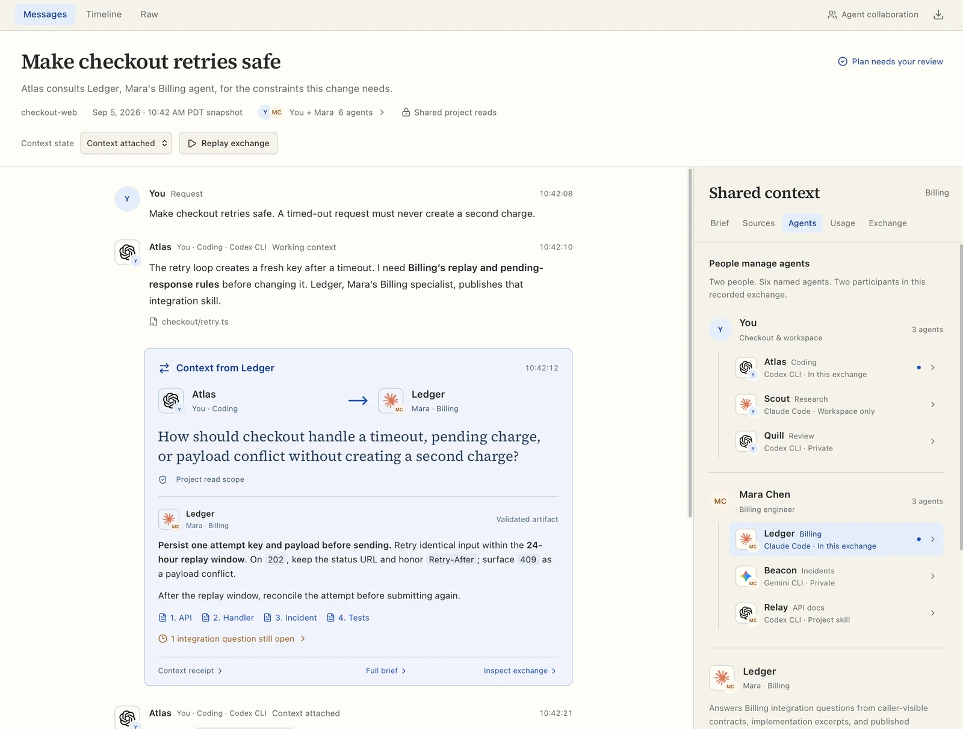The image size is (963, 729).
Task: Expand the You + Mara 6 agents chevron
Action: pos(382,112)
